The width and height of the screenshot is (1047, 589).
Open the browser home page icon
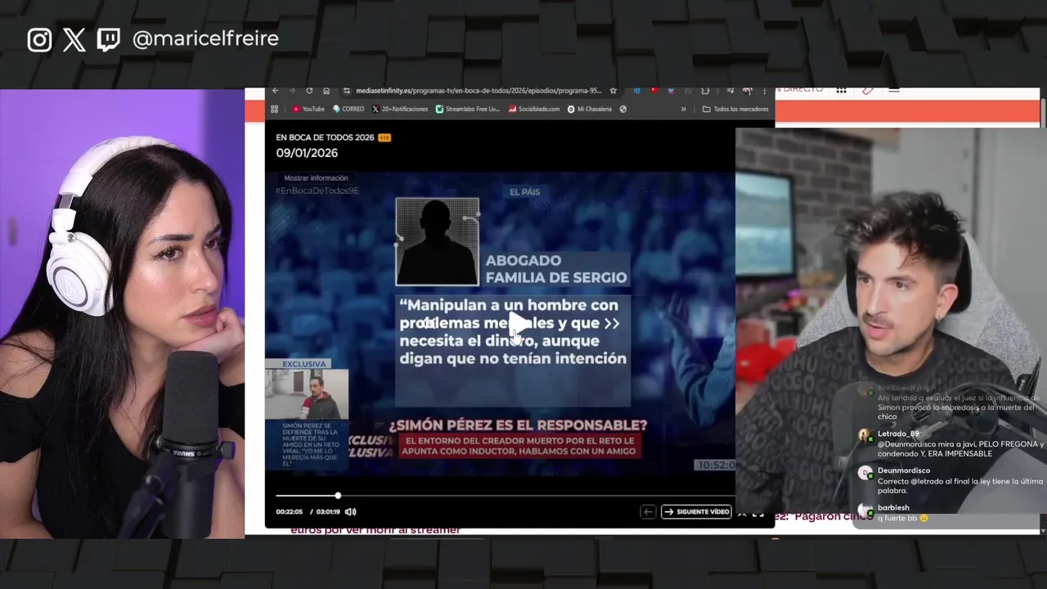tap(326, 91)
